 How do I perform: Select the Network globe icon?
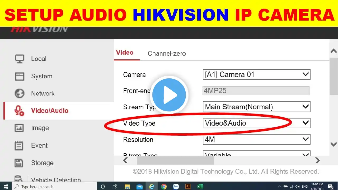[x=20, y=93]
